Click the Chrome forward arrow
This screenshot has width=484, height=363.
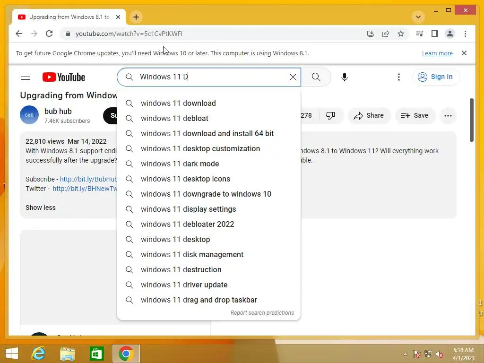(x=34, y=34)
